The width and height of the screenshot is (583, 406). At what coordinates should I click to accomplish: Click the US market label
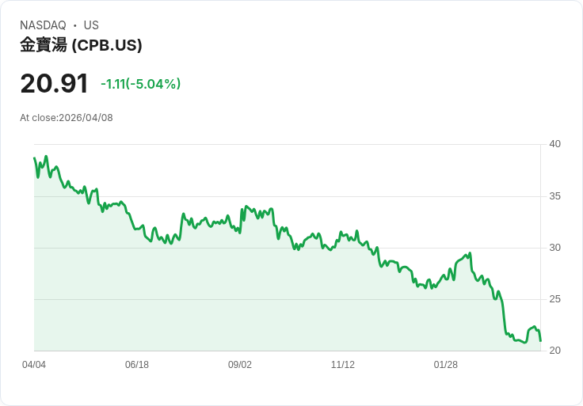[91, 25]
